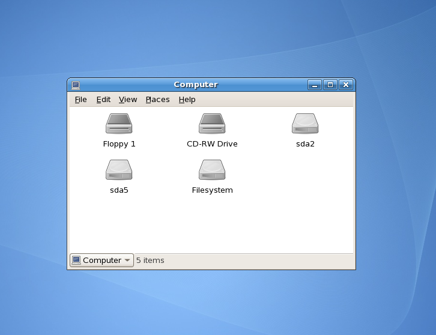Screen dimensions: 436x335
Task: Select the CD-RW Drive icon
Action: 212,124
